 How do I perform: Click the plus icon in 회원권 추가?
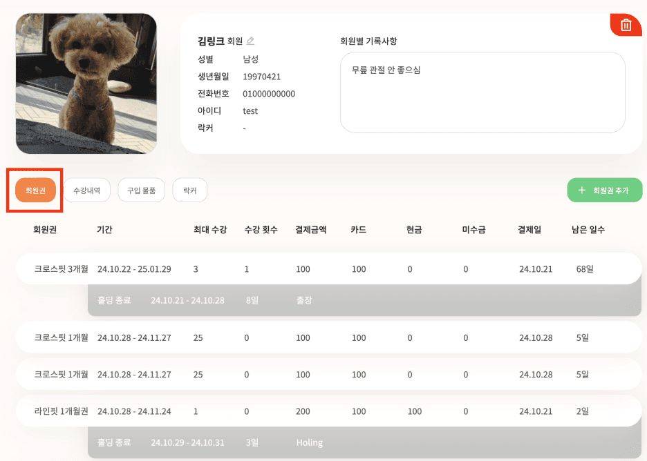pos(582,190)
